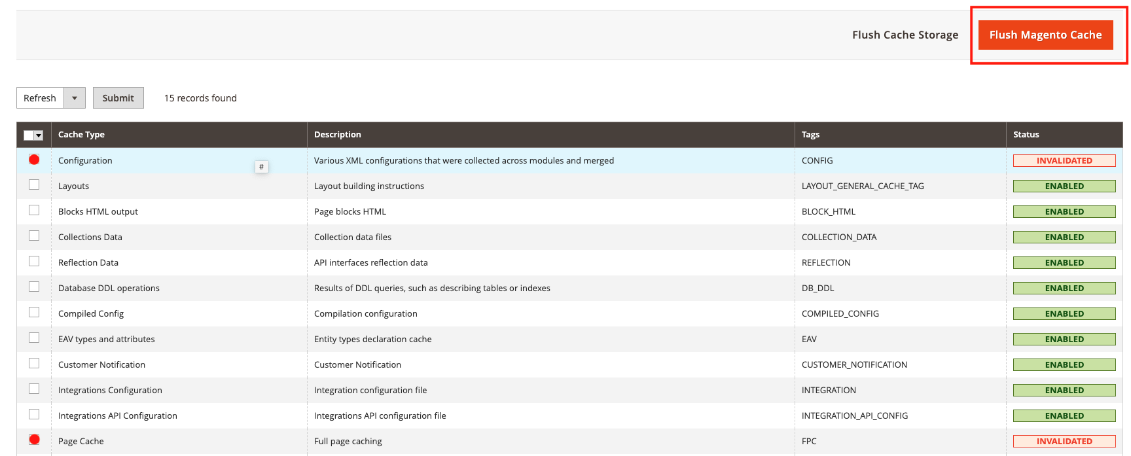1131x456 pixels.
Task: Open the Refresh action dropdown arrow
Action: click(75, 98)
